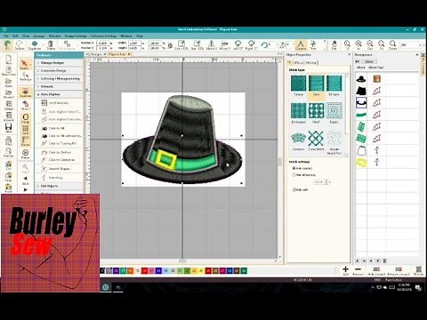Switch to Effects tab in Object Properties
Screen dimensions: 427x320
click(x=298, y=62)
